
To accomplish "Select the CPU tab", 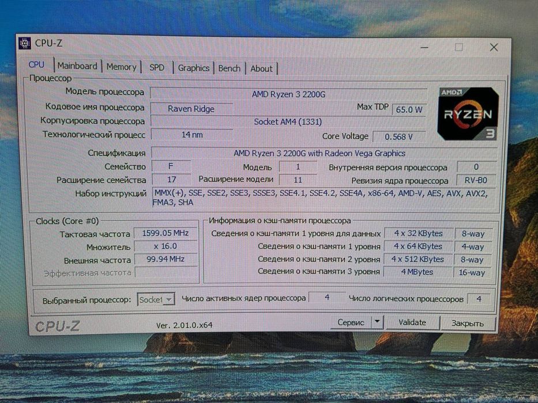I will tap(36, 64).
